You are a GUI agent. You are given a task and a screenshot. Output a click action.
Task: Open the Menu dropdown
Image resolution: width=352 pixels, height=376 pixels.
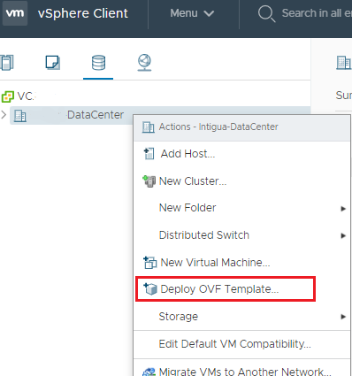[192, 13]
